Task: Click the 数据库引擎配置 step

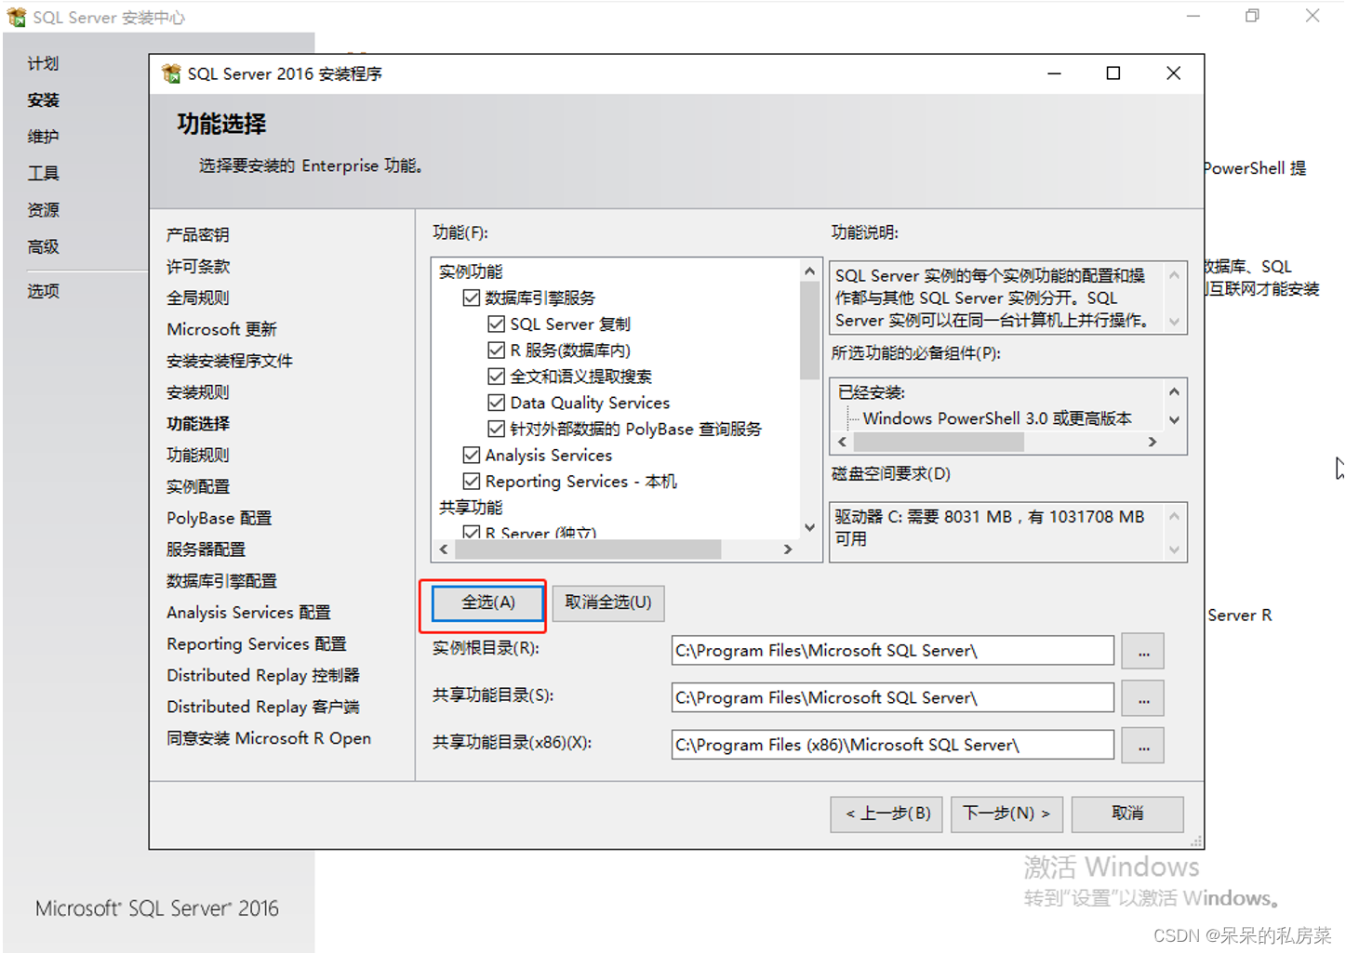Action: click(x=222, y=581)
